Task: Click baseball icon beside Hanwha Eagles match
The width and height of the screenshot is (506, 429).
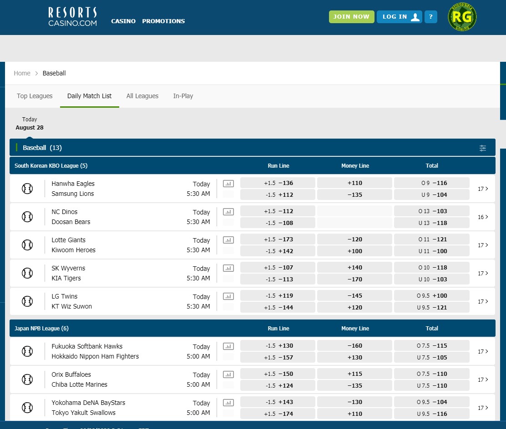Action: coord(27,189)
